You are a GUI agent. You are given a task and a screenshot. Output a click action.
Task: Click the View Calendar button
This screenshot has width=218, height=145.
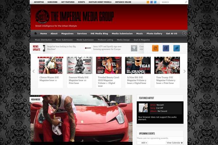pyautogui.click(x=175, y=143)
